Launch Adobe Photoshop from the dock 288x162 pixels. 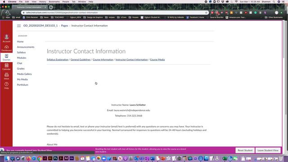coord(55,158)
